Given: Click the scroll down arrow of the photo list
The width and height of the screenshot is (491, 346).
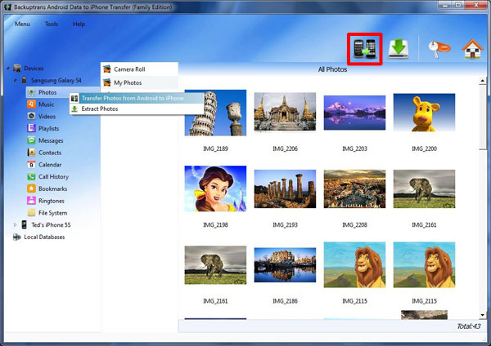Looking at the screenshot, I should [x=482, y=315].
